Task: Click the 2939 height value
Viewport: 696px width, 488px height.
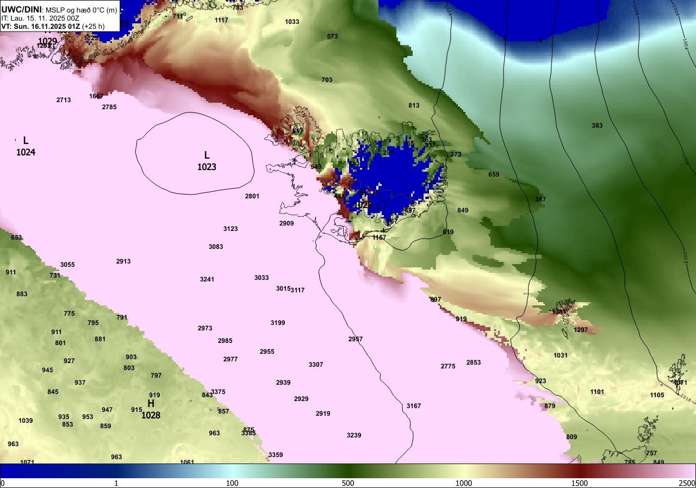Action: pyautogui.click(x=283, y=383)
